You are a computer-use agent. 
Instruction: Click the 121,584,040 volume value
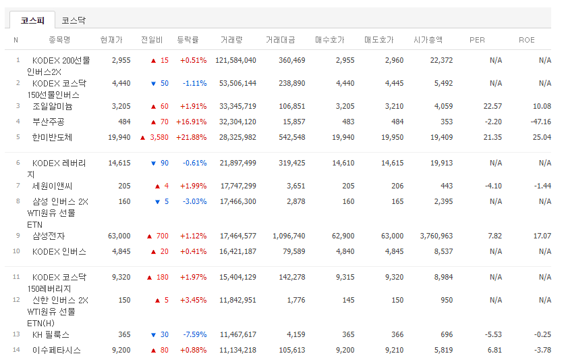click(235, 60)
